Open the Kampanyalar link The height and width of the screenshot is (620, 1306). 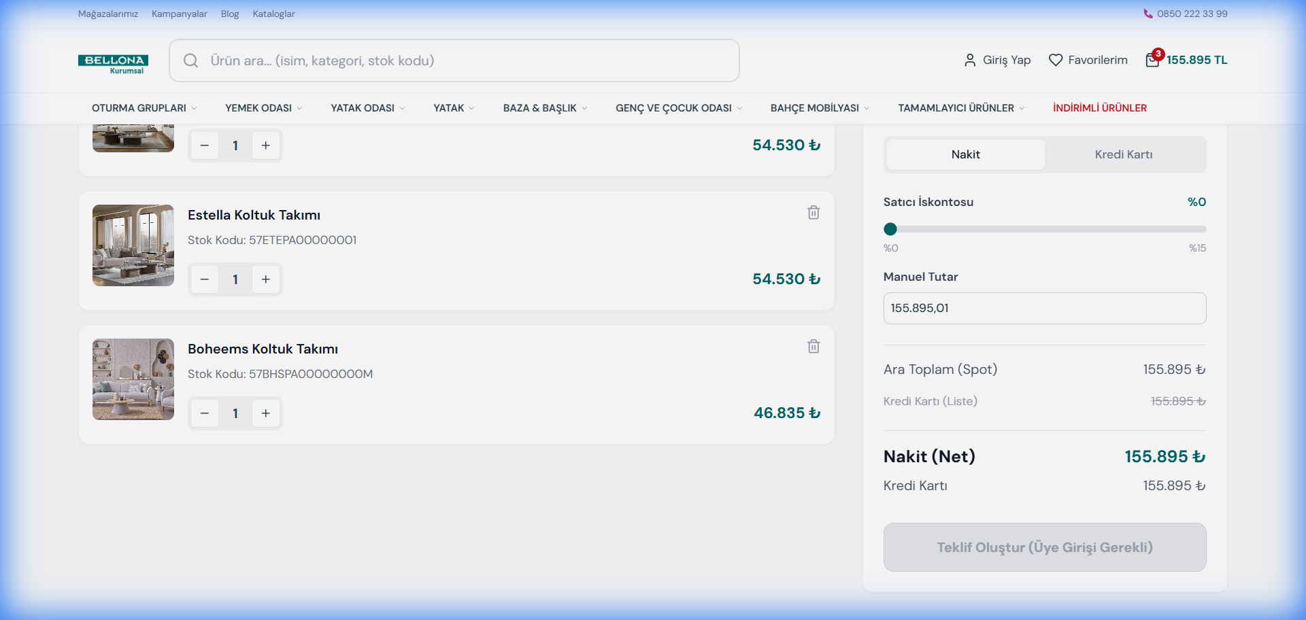[x=179, y=14]
